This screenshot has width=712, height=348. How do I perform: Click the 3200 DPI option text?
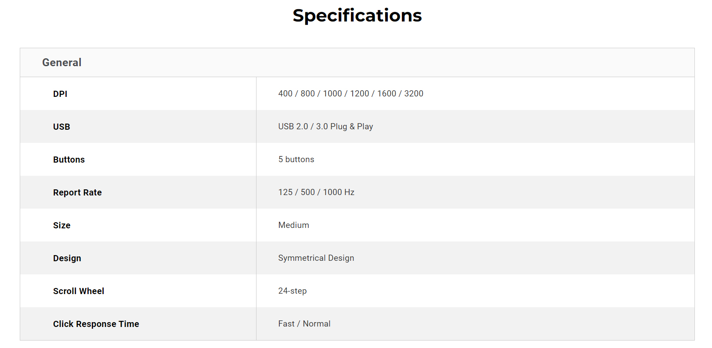click(414, 93)
